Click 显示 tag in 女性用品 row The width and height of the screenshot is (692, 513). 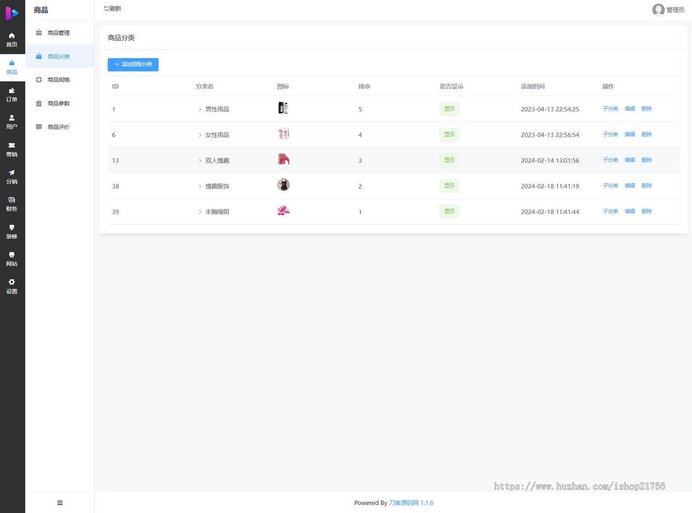coord(449,134)
